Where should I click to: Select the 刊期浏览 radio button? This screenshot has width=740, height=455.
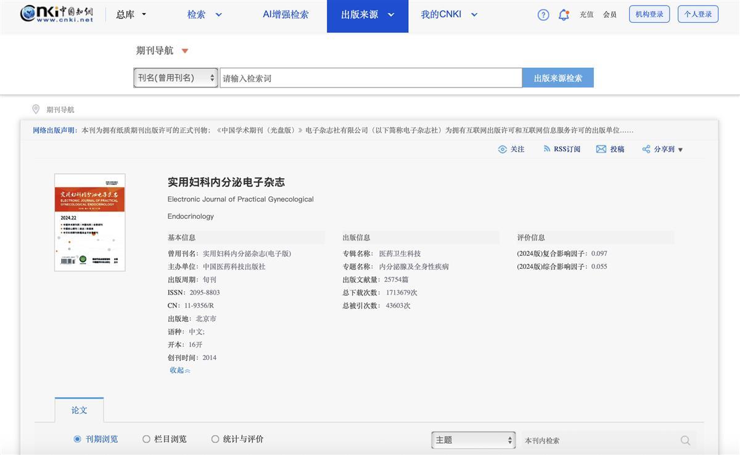click(x=77, y=439)
